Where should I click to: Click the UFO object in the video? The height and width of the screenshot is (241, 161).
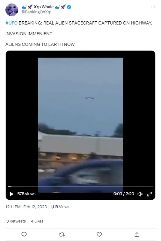pos(90,98)
